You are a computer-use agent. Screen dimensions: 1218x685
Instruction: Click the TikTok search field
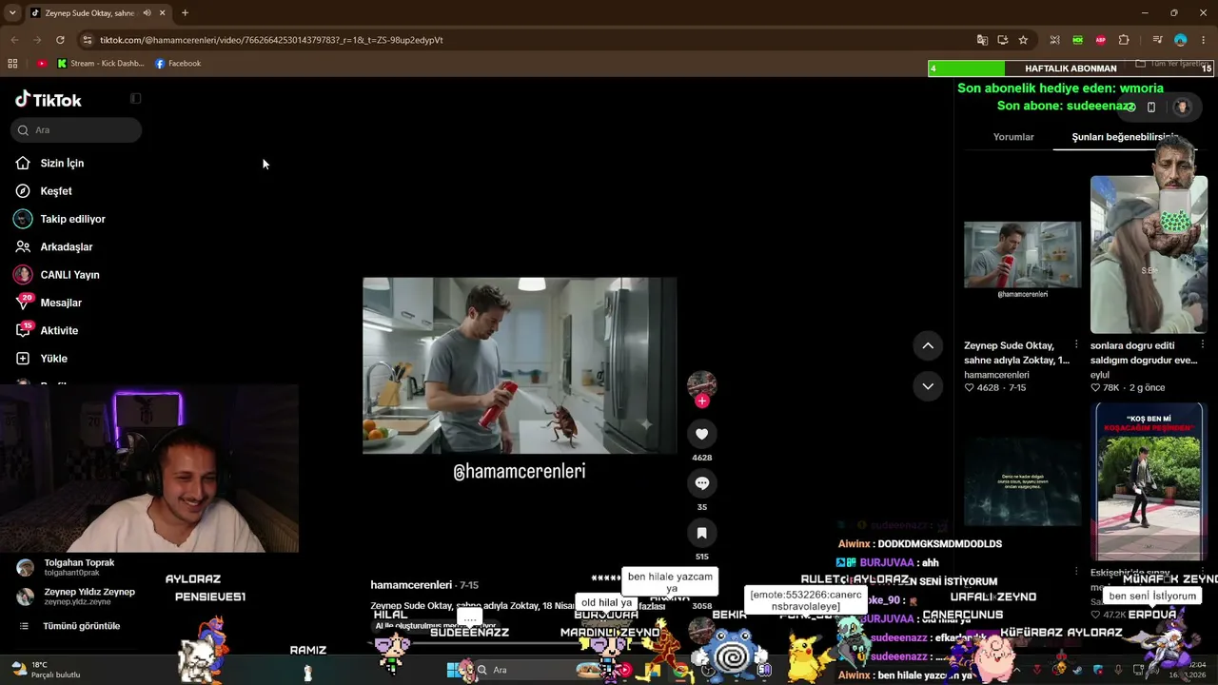pyautogui.click(x=77, y=130)
